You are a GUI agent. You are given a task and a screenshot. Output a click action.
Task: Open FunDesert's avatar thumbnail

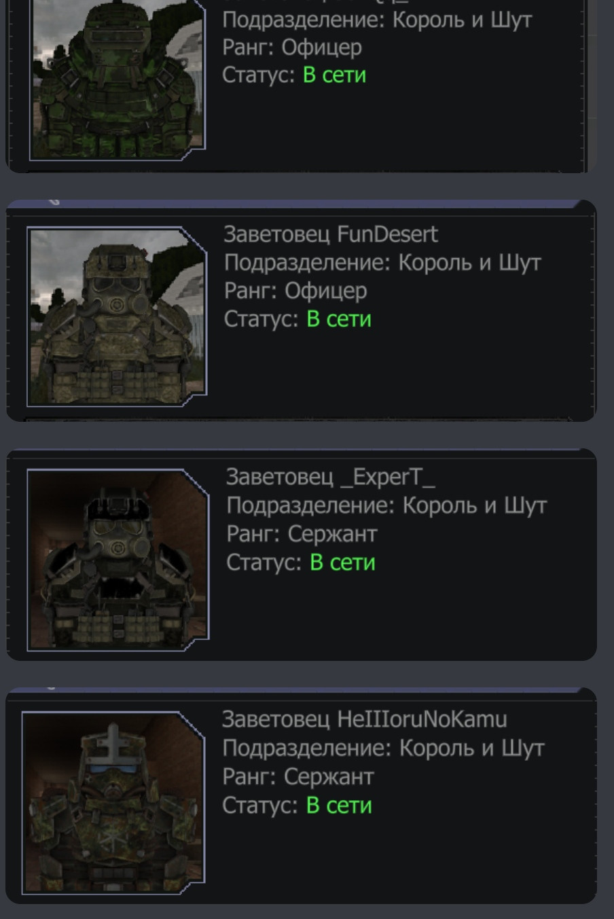pos(117,316)
